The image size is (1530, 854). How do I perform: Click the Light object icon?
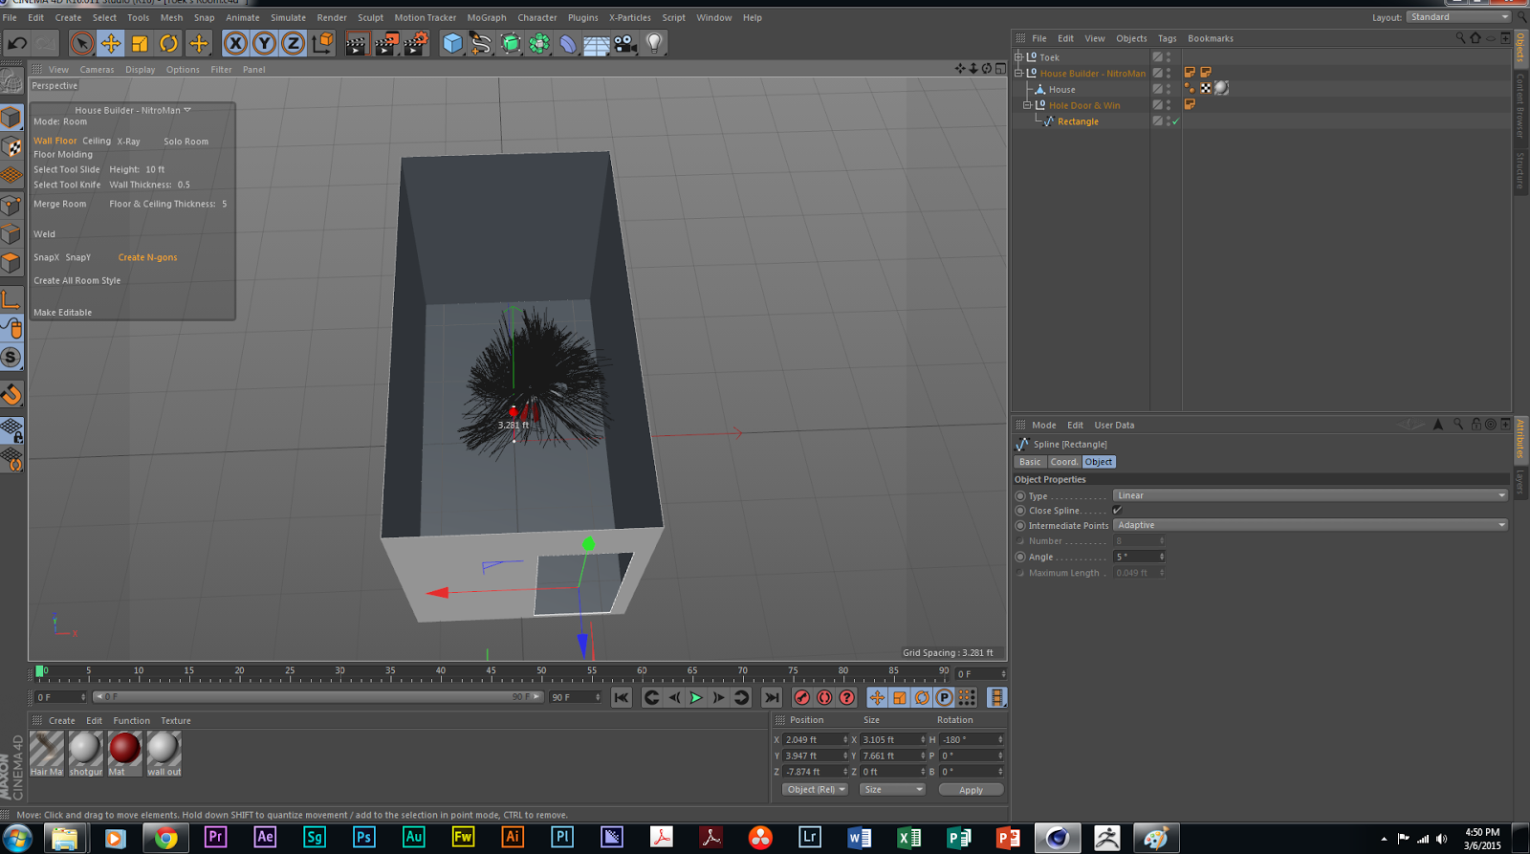pos(654,43)
